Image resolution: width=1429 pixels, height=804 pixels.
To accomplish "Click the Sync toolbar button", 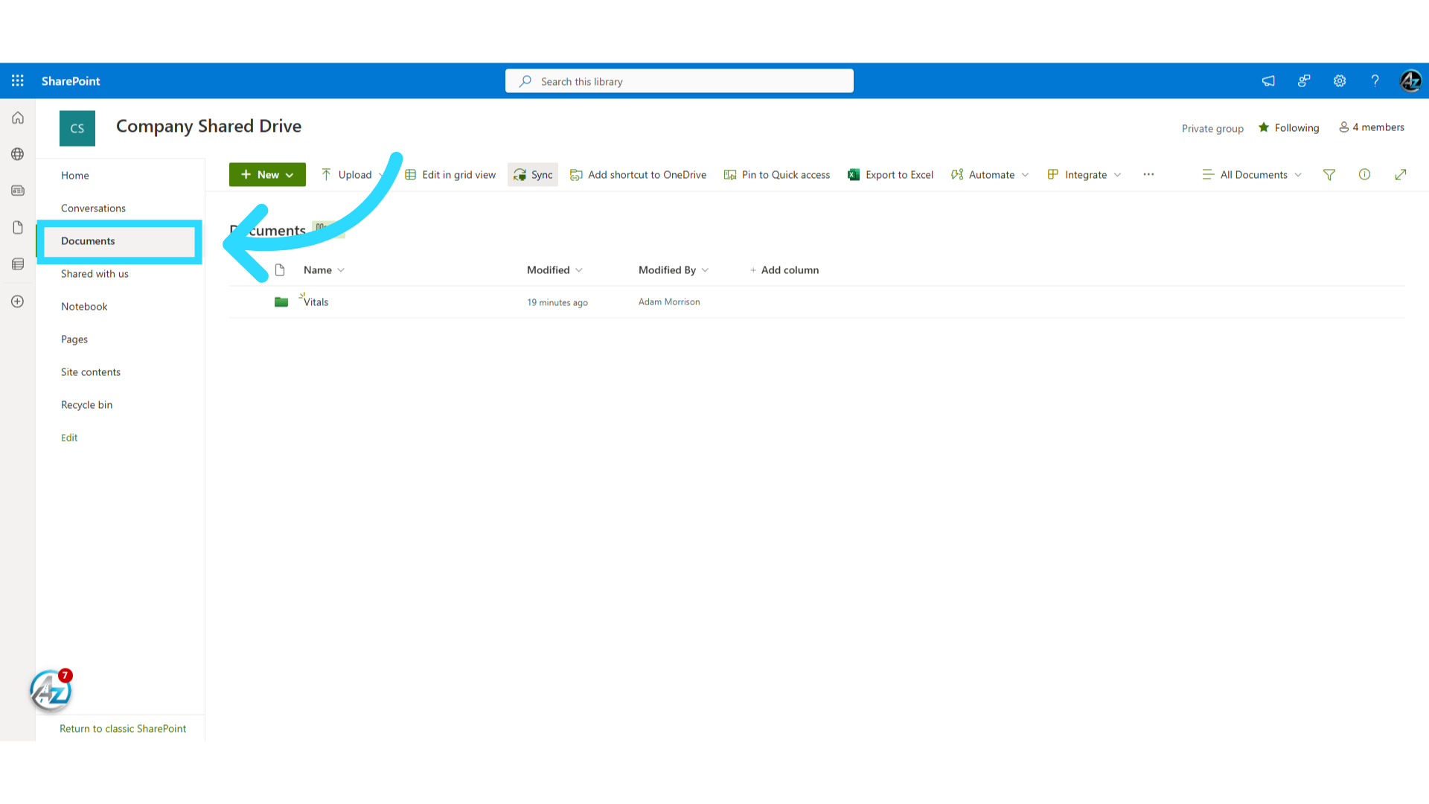I will 533,175.
